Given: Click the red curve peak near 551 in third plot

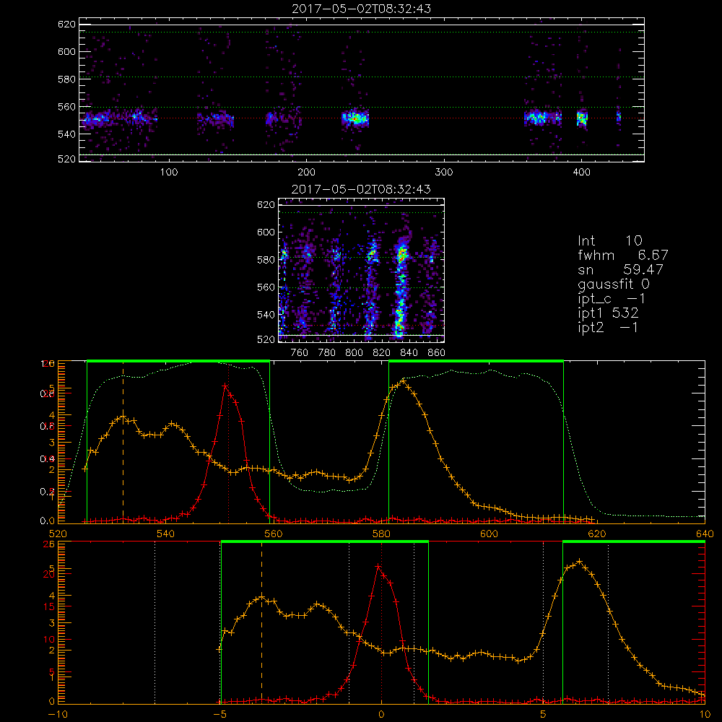Looking at the screenshot, I should [225, 386].
